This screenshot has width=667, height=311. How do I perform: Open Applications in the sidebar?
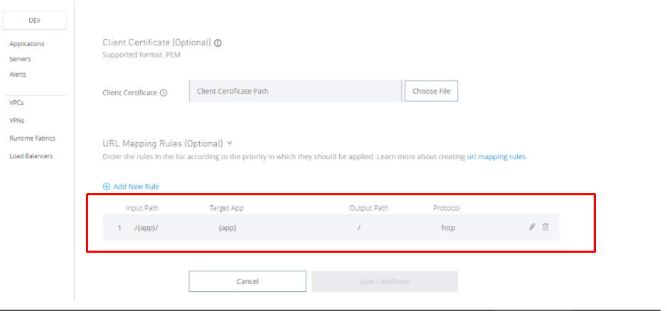27,44
